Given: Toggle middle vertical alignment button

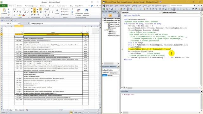Looking at the screenshot, I should coord(35,9).
